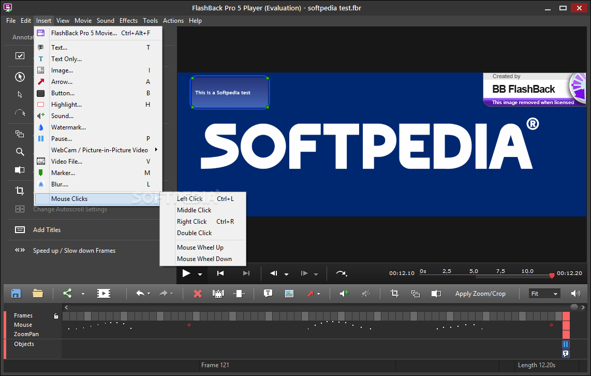Screen dimensions: 591x376
Task: Toggle the Frames track lock icon
Action: (56, 315)
